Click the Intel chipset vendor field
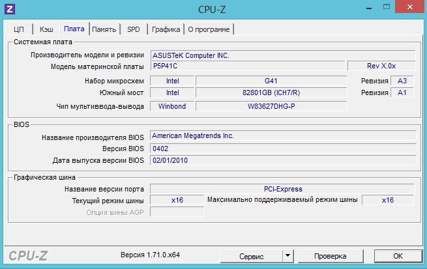 click(x=172, y=81)
